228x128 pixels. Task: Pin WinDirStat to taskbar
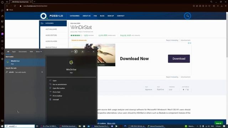pyautogui.click(x=57, y=96)
